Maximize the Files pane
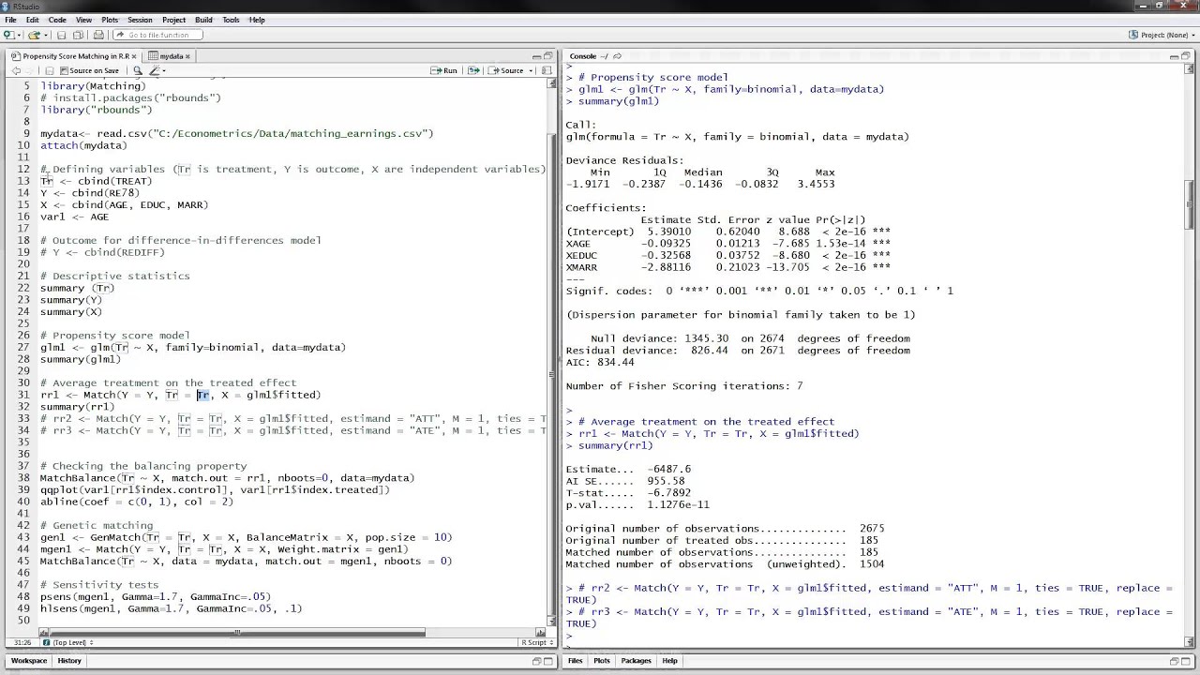 coord(1186,661)
